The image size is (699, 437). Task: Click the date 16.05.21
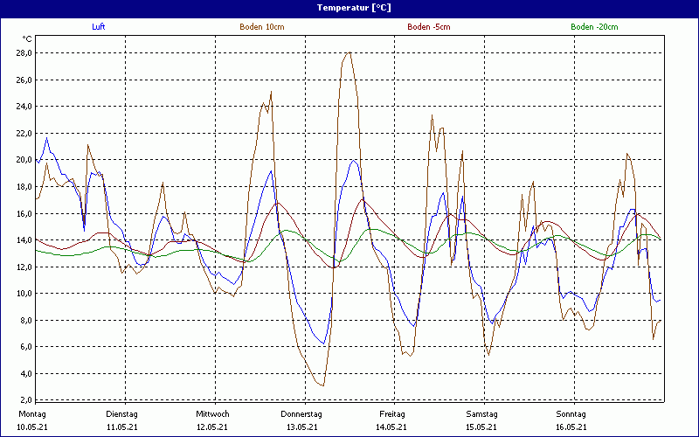[571, 427]
